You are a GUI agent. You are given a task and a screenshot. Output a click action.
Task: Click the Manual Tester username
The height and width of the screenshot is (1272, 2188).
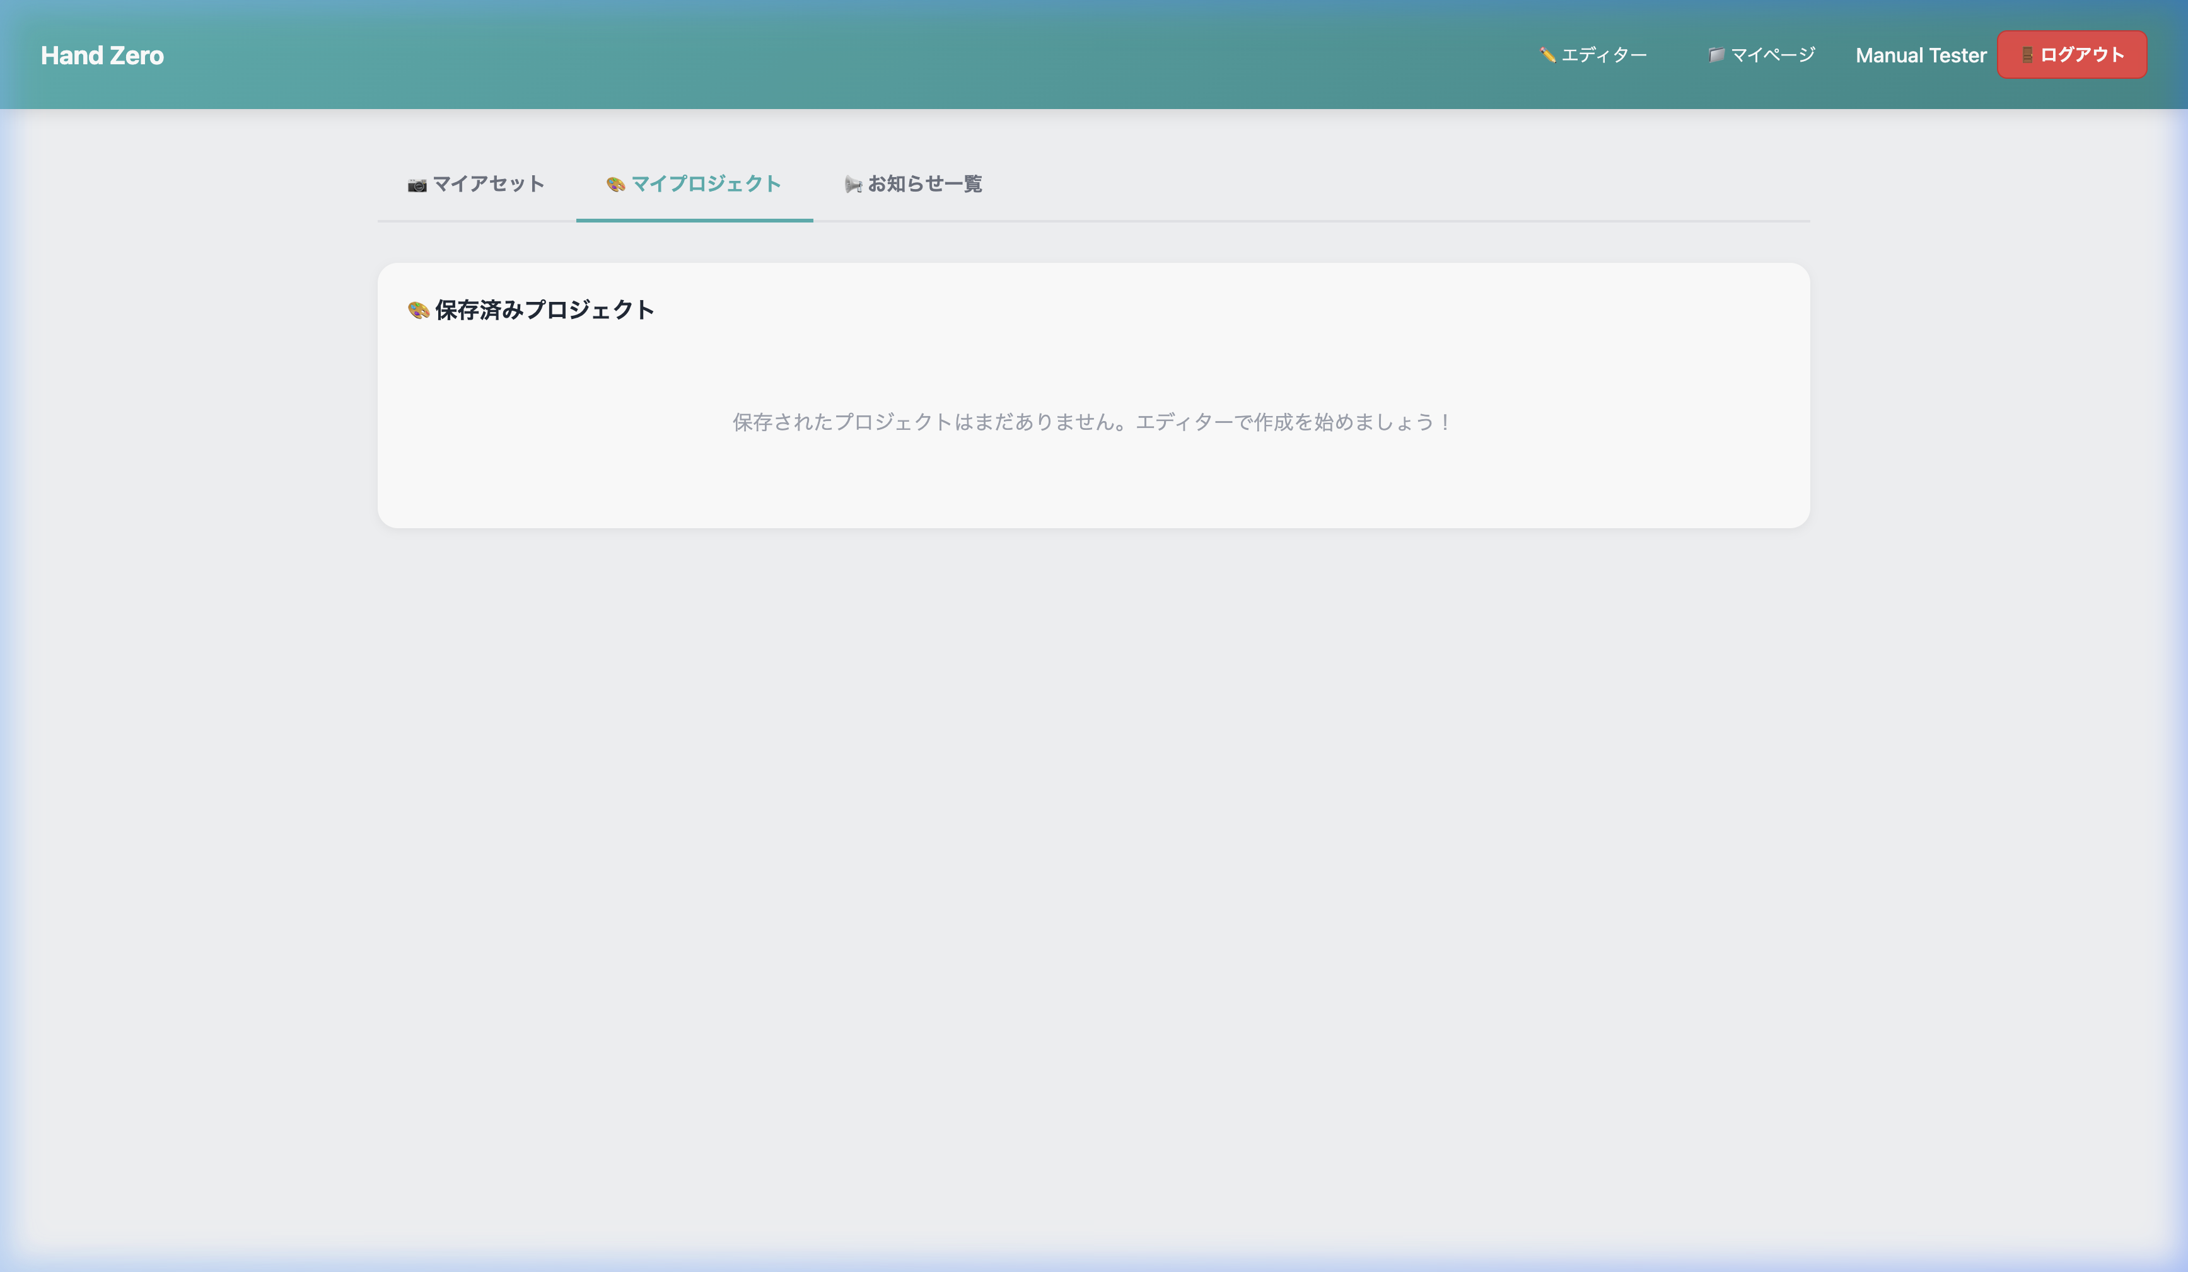1921,55
